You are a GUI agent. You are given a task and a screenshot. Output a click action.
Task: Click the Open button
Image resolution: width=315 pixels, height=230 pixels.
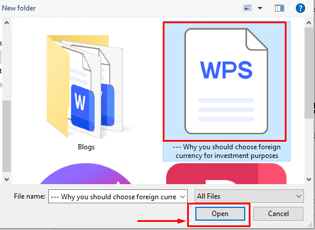pos(220,214)
